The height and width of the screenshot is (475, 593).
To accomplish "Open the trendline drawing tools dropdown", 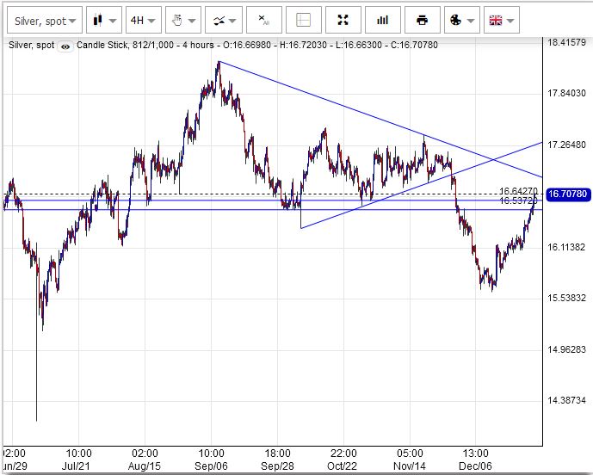I will 223,20.
